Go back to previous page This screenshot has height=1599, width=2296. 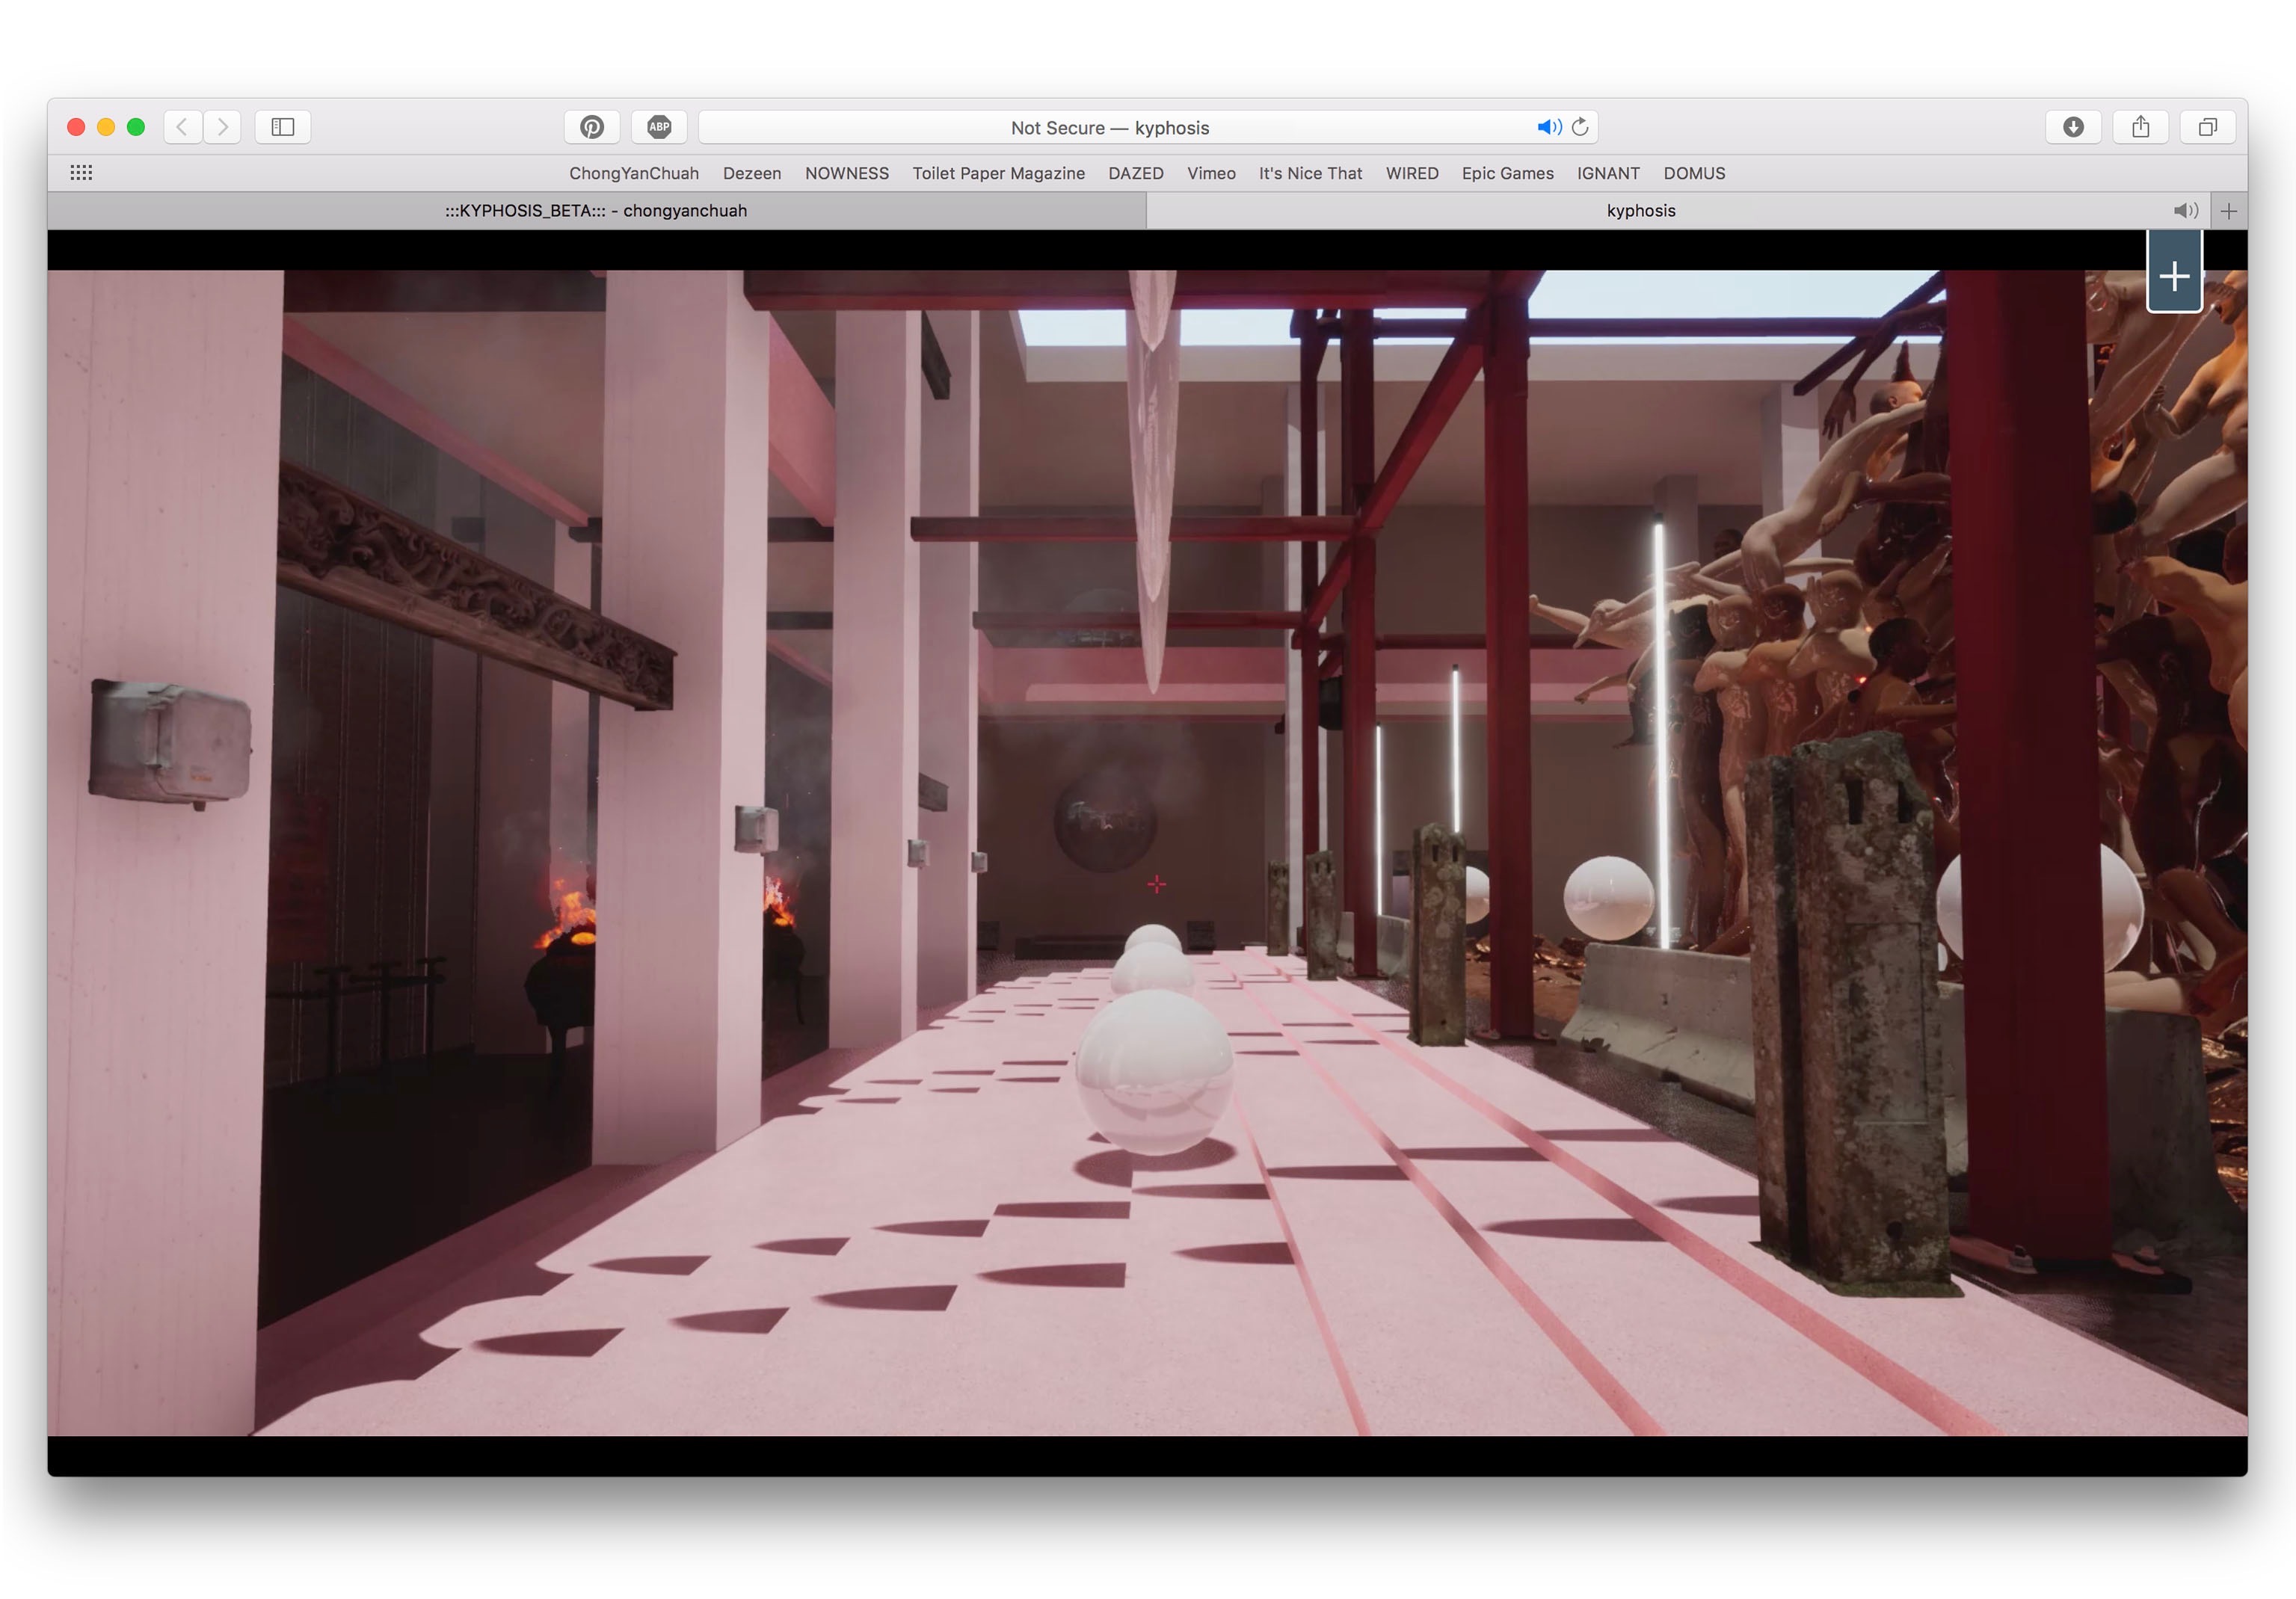tap(182, 127)
